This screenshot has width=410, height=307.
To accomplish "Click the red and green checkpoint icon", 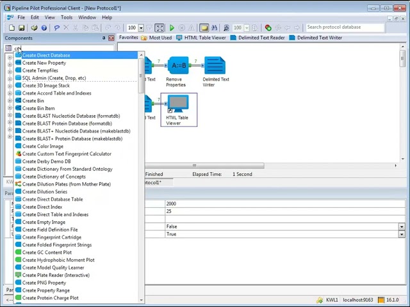I will (268, 28).
